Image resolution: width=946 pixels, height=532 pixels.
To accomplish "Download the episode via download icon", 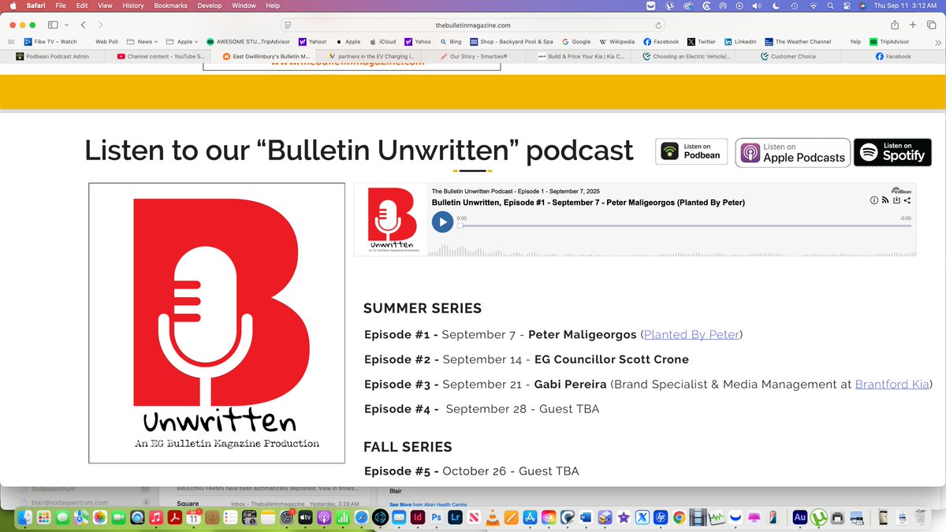I will (x=896, y=200).
